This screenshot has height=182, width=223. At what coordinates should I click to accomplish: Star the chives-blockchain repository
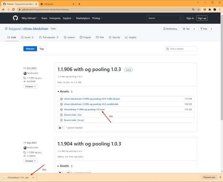(186, 29)
